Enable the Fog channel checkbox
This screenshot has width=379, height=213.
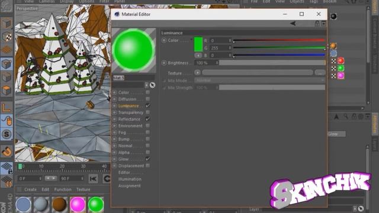[147, 133]
